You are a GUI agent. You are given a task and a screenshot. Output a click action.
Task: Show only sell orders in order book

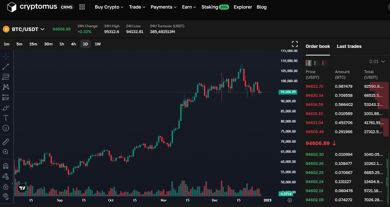tap(324, 63)
